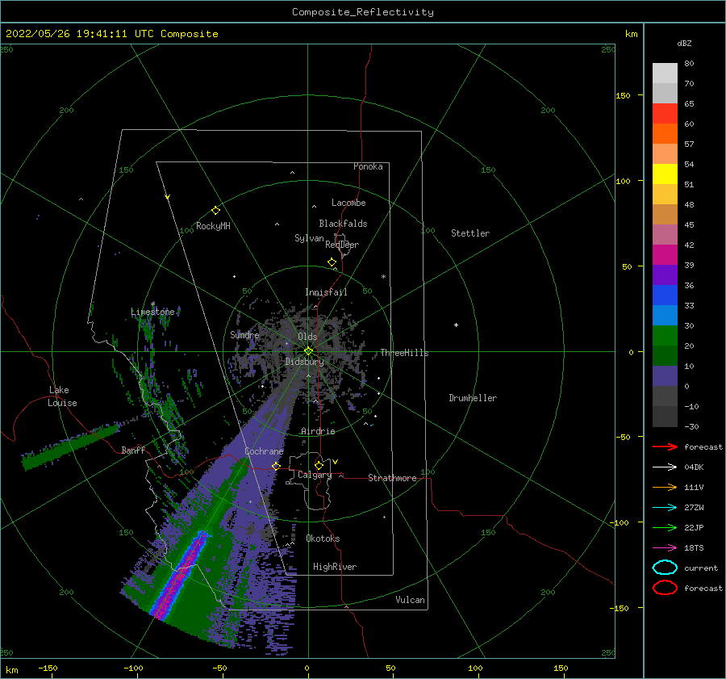Click the Sundre town label
This screenshot has height=679, width=726.
pos(244,335)
